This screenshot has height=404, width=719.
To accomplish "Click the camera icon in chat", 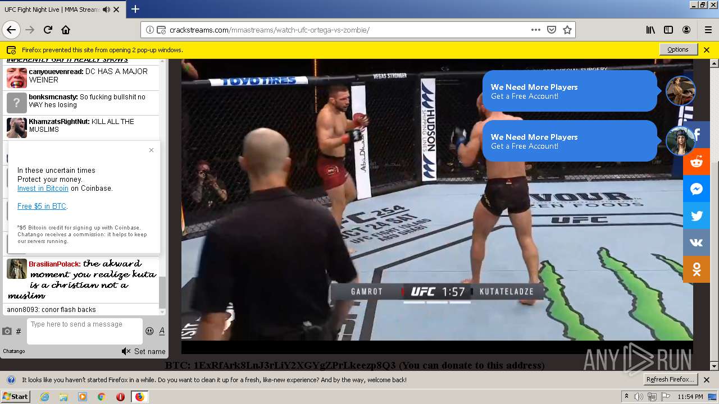I will tap(7, 331).
